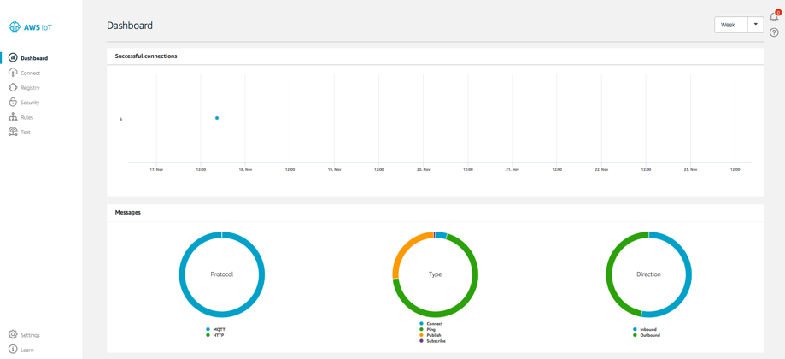Click the orange Publish segment of Type chart
Viewport: 785px width, 359px height.
point(405,249)
